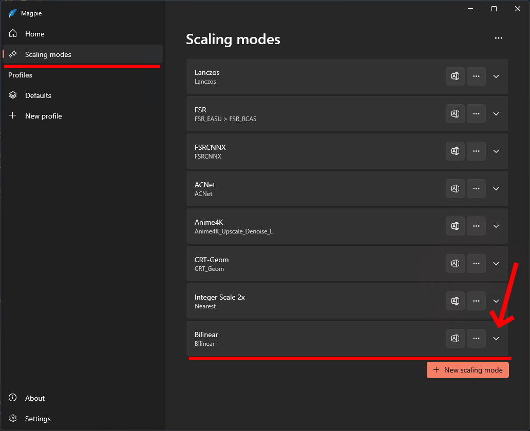Open the About page
Screen dimensions: 530x431
coord(34,398)
